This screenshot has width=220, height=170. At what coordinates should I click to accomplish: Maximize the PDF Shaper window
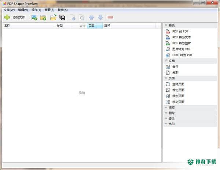(x=203, y=3)
